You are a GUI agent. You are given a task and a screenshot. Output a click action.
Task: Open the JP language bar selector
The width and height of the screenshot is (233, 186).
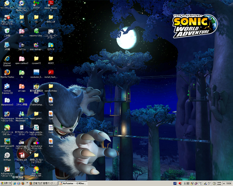[x=175, y=183]
